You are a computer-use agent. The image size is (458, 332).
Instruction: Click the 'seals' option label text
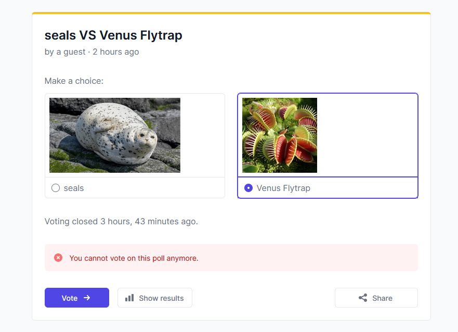74,188
